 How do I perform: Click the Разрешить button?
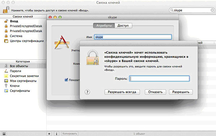click(181, 92)
